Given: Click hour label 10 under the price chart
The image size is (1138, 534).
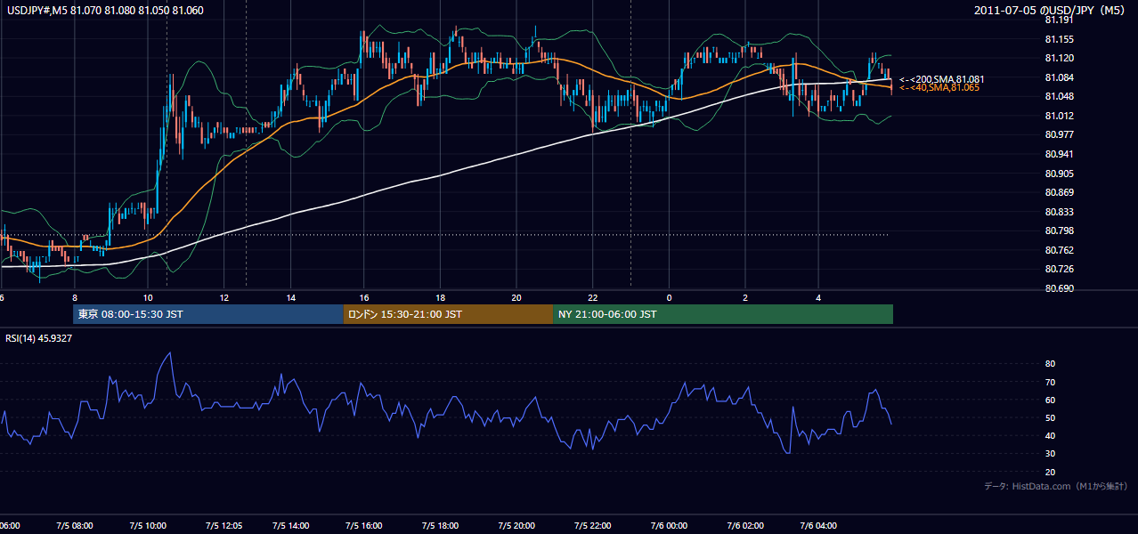Looking at the screenshot, I should coord(147,297).
